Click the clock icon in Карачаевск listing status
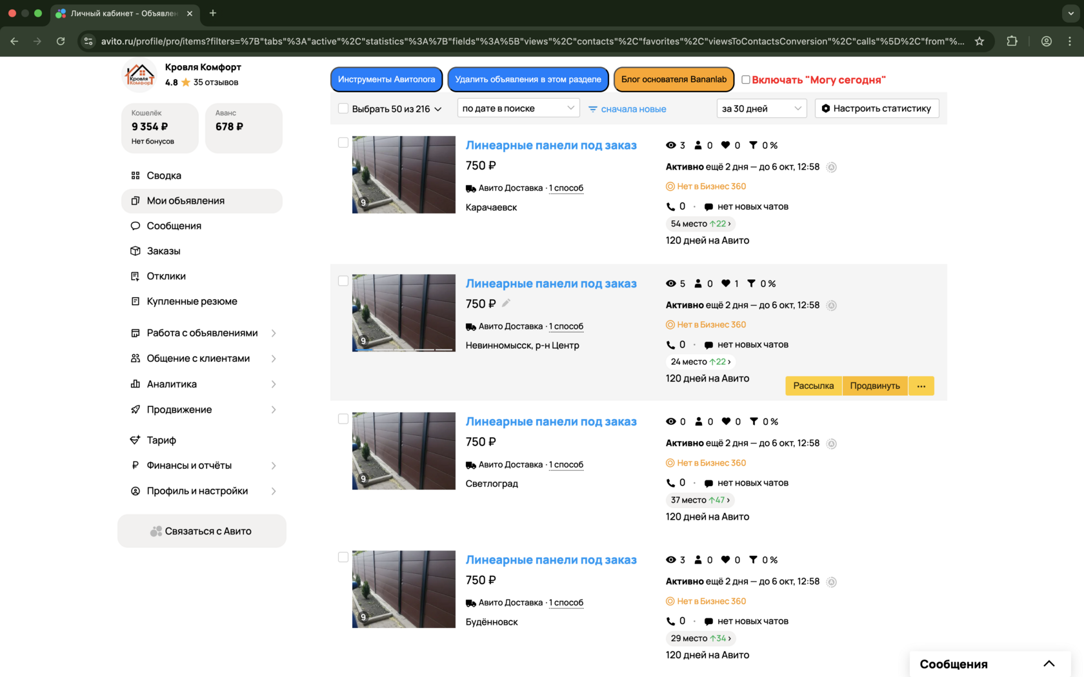The width and height of the screenshot is (1084, 677). [832, 167]
